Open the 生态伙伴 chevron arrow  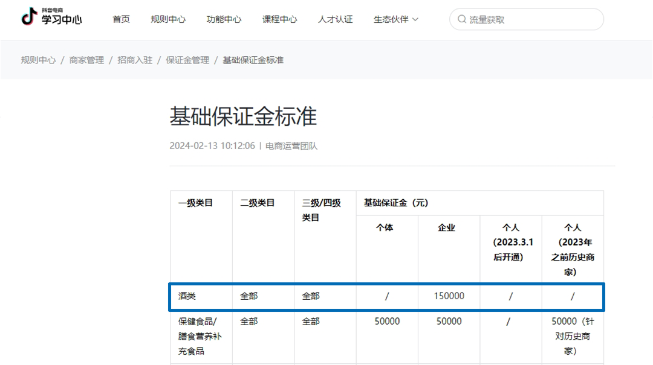click(x=416, y=19)
